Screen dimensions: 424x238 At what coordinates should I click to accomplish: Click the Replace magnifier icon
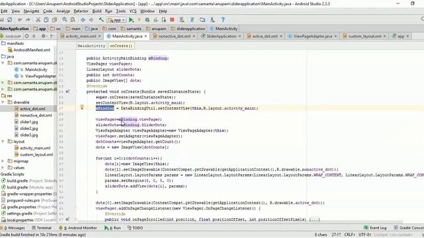pos(73,20)
